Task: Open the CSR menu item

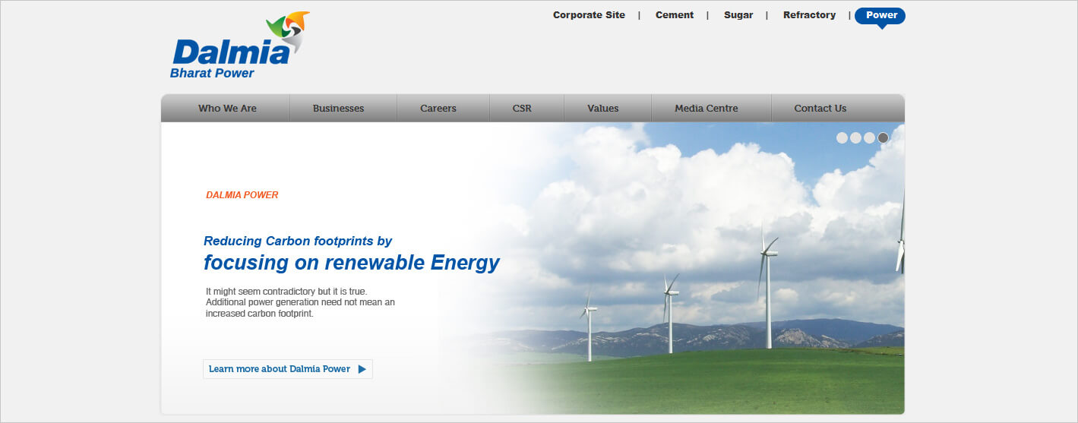Action: 522,109
